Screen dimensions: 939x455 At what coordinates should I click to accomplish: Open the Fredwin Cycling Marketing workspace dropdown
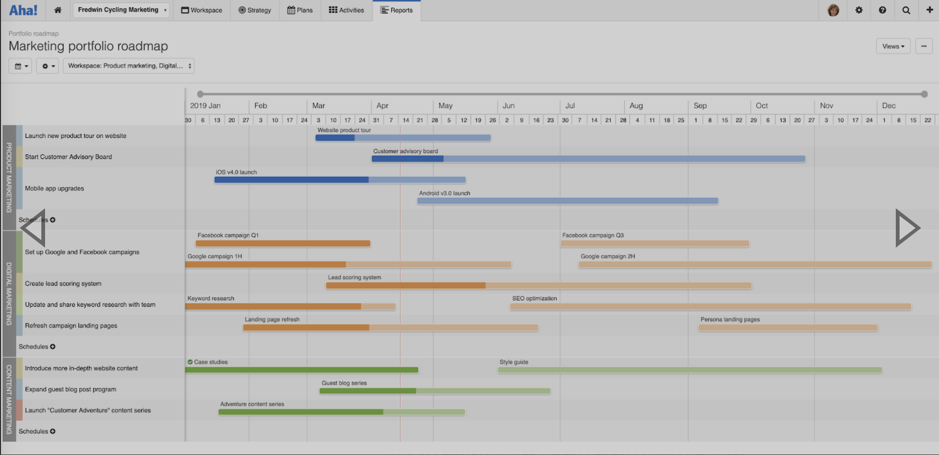tap(122, 10)
